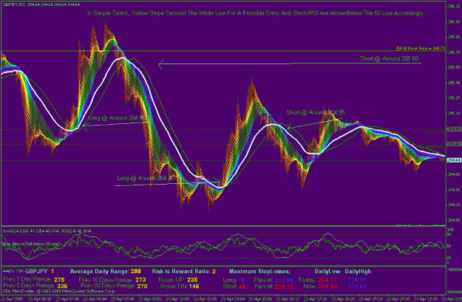The image size is (462, 302).
Task: Click the 23 Apr 14:04 time axis label
Action: [x=232, y=298]
